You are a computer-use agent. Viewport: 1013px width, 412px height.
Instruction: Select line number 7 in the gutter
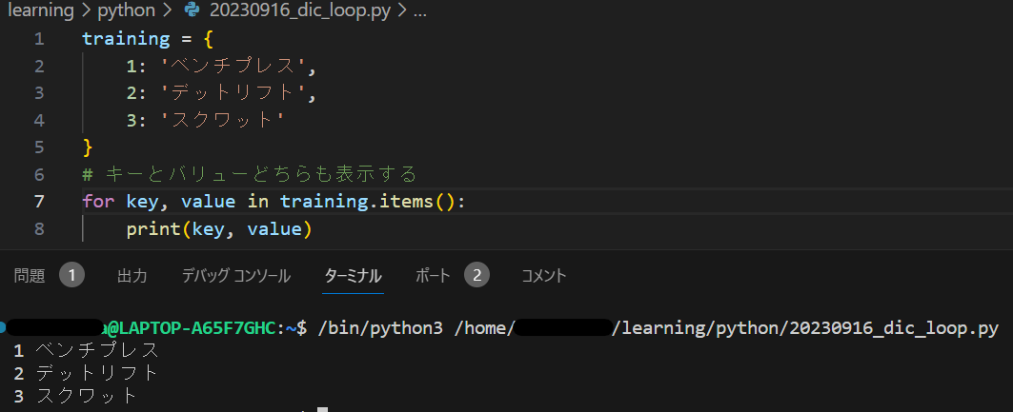tap(38, 202)
